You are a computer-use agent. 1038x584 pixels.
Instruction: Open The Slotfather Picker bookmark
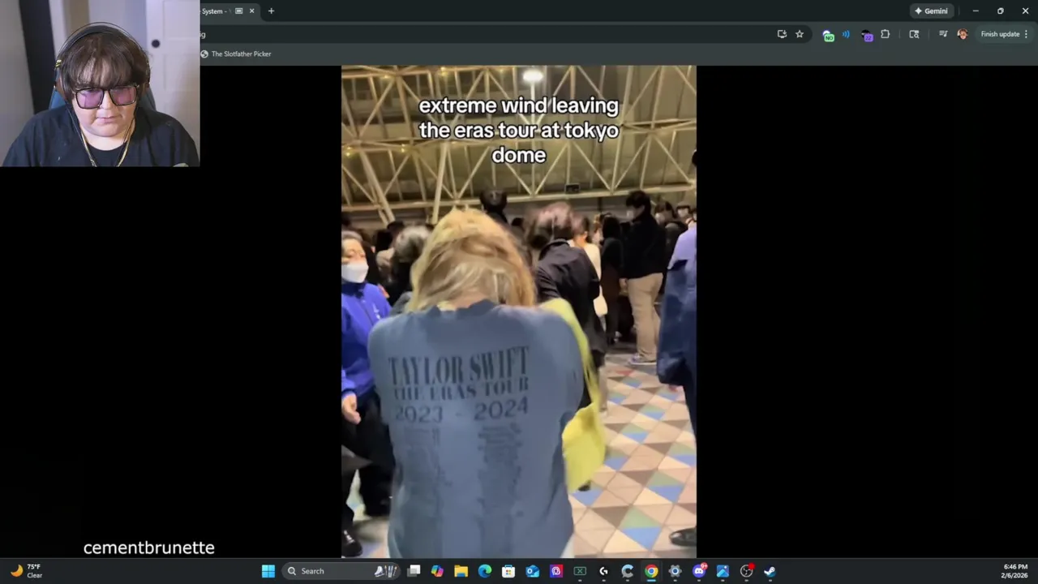[236, 54]
